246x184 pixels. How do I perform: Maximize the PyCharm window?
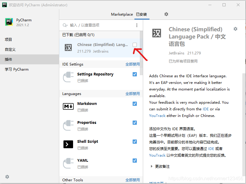[x=224, y=5]
